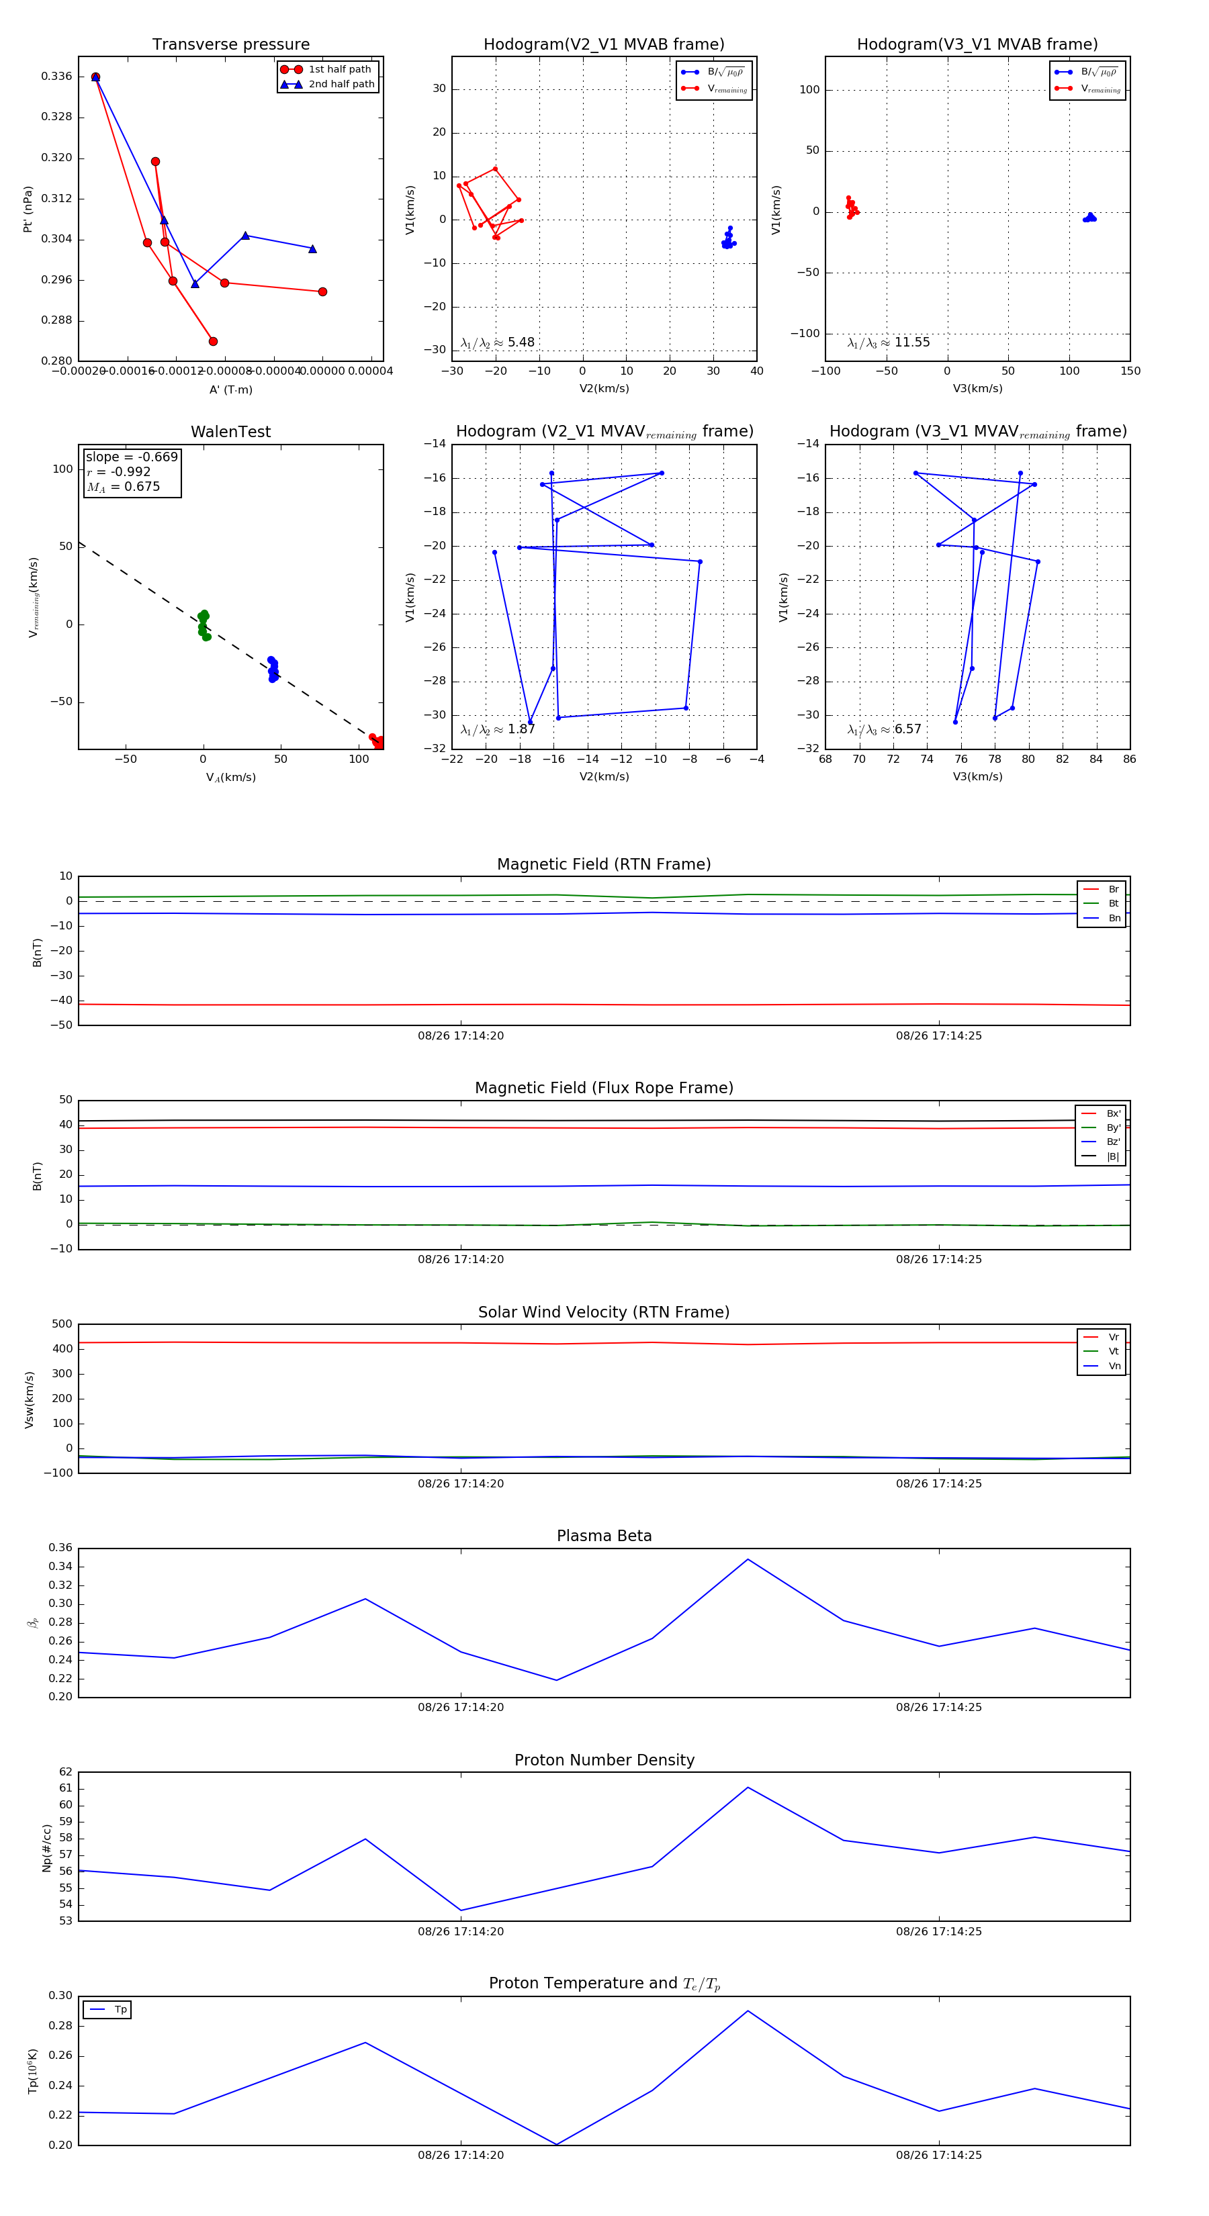Click lambda ratio 6.57 annotation
The image size is (1209, 2216).
[x=885, y=729]
